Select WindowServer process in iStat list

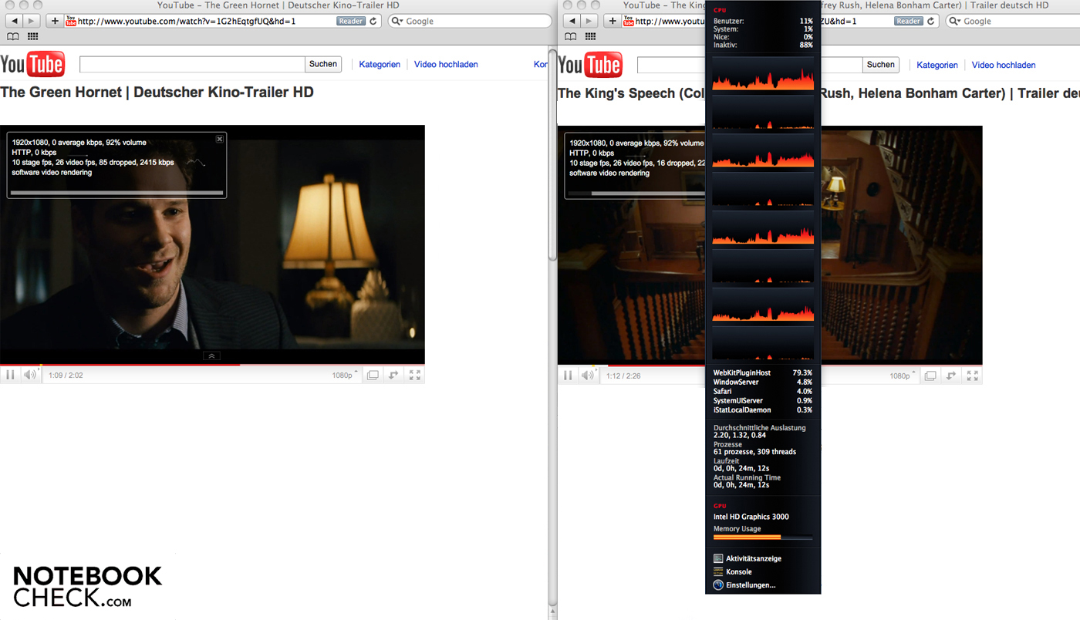click(x=763, y=382)
